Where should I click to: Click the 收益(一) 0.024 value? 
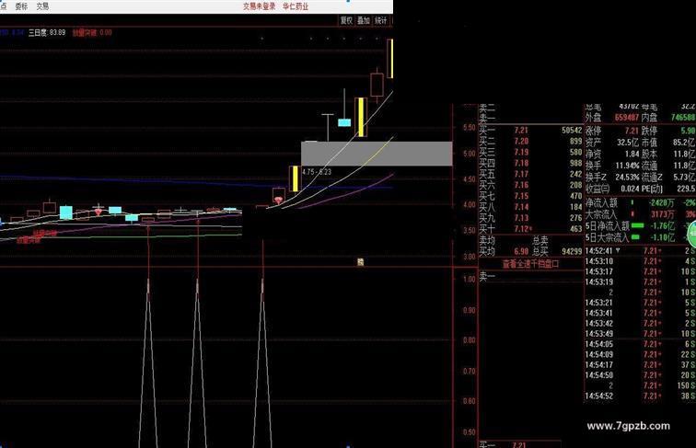point(630,189)
